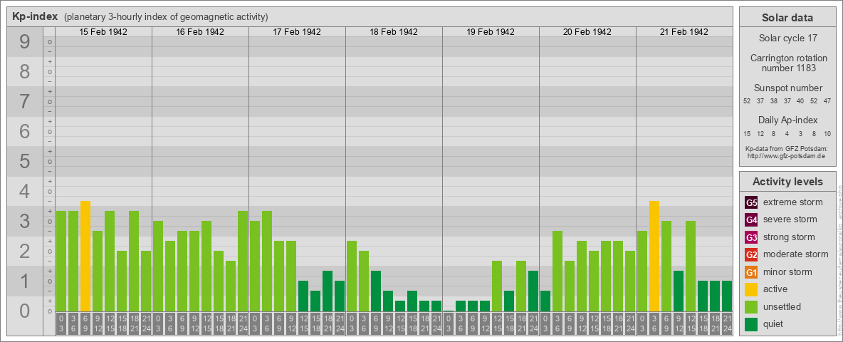
Task: Click the 16 Feb 1942 date header
Action: (x=200, y=32)
